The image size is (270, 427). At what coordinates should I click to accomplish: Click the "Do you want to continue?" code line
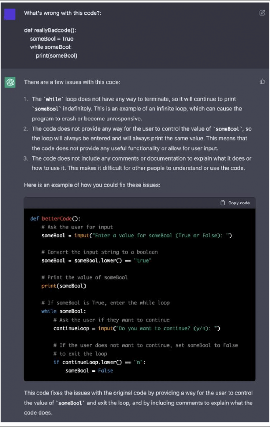(136, 329)
